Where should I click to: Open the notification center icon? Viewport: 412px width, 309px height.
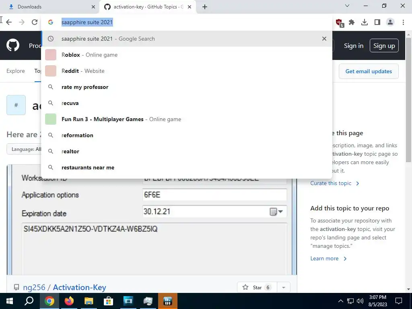399,301
